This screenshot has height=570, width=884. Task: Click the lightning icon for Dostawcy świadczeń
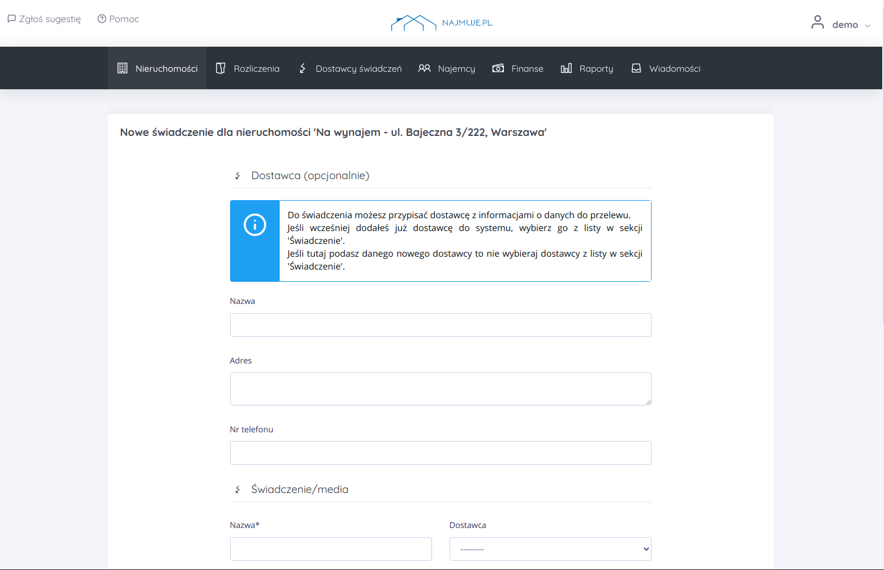(x=302, y=68)
